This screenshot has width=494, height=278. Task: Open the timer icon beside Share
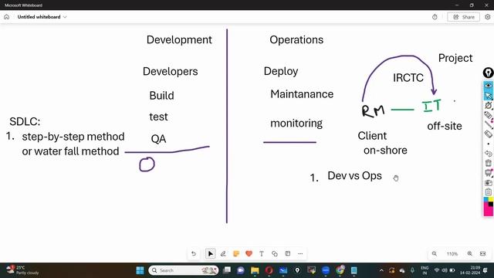click(x=435, y=17)
